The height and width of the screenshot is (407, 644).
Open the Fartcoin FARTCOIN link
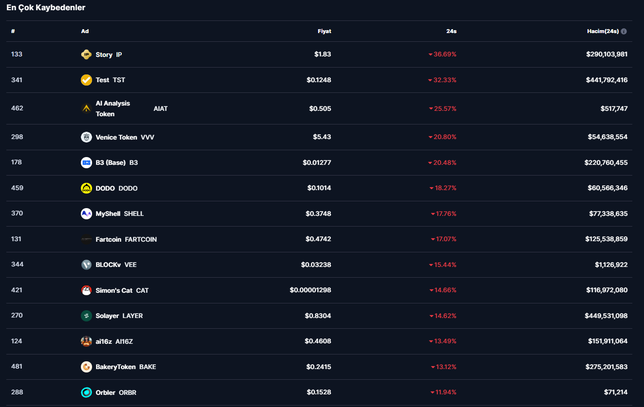point(126,239)
